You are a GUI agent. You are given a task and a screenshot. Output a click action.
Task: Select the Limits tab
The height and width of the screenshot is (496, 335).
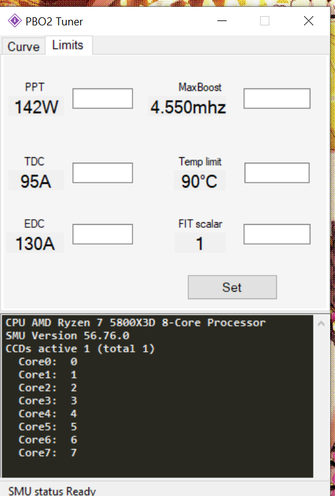[68, 45]
